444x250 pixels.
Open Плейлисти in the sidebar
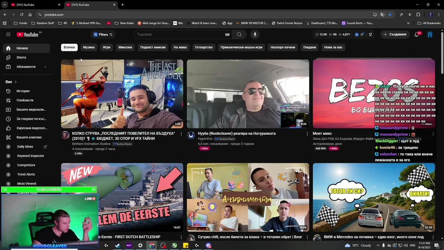(x=26, y=100)
